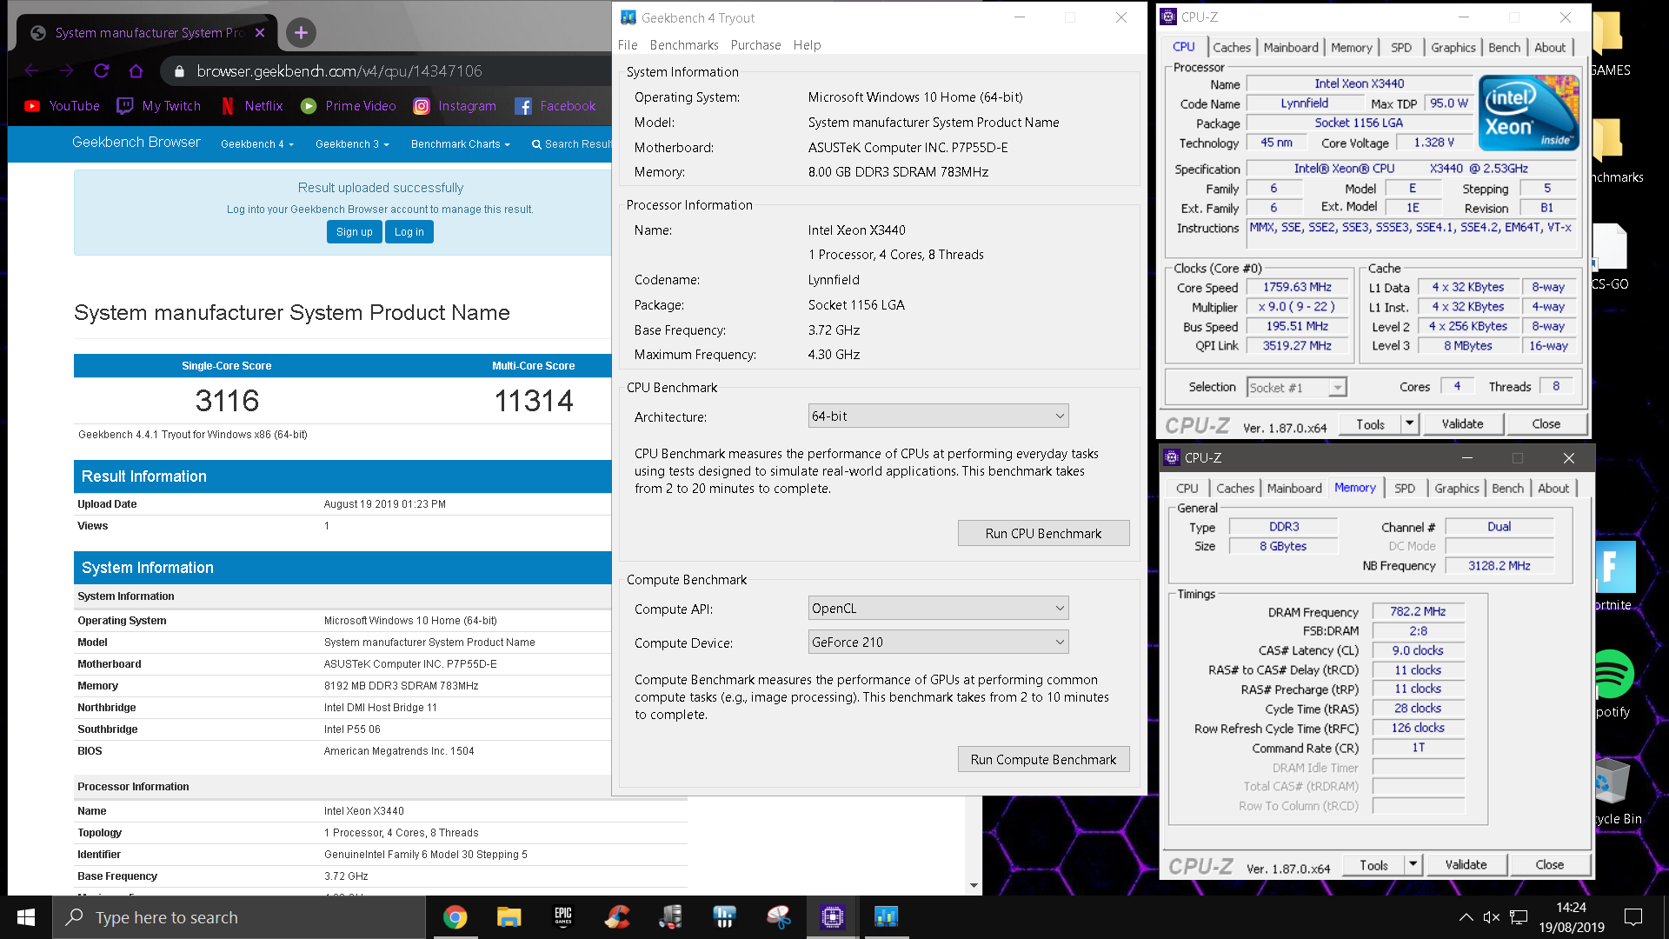
Task: Open the YouTube bookmark
Action: coord(62,106)
